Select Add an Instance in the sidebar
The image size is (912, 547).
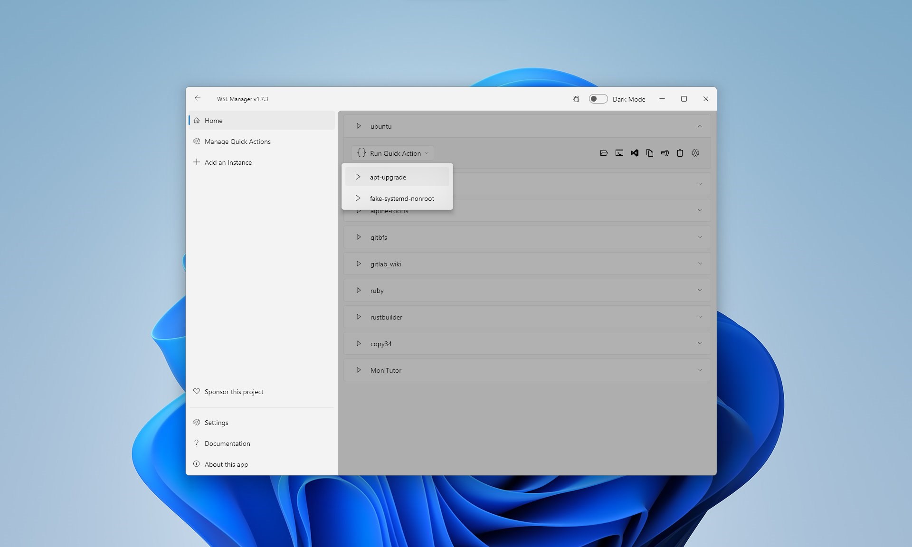[228, 162]
